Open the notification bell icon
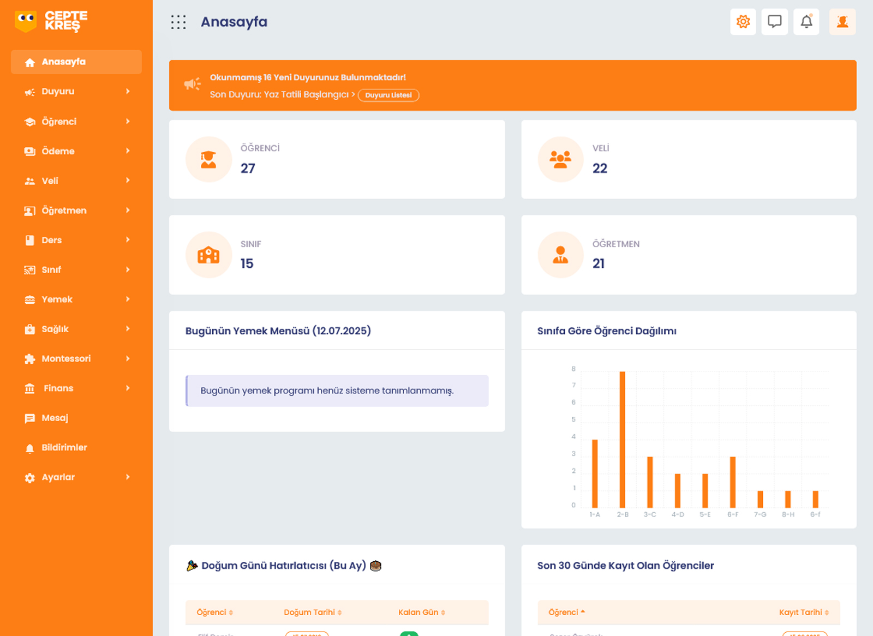Image resolution: width=873 pixels, height=636 pixels. 806,22
